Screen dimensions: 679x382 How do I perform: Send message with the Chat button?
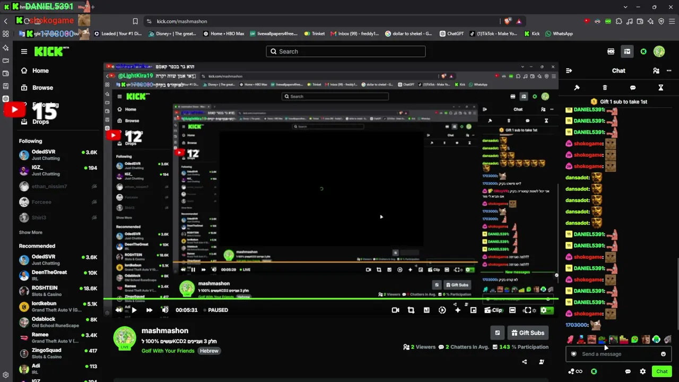pyautogui.click(x=661, y=371)
